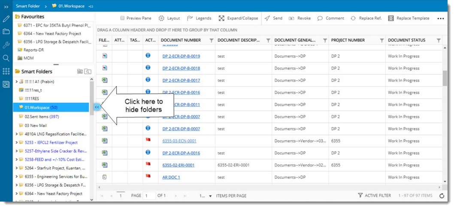Click Replace Template in the toolbar
This screenshot has height=208, width=454.
pos(409,18)
